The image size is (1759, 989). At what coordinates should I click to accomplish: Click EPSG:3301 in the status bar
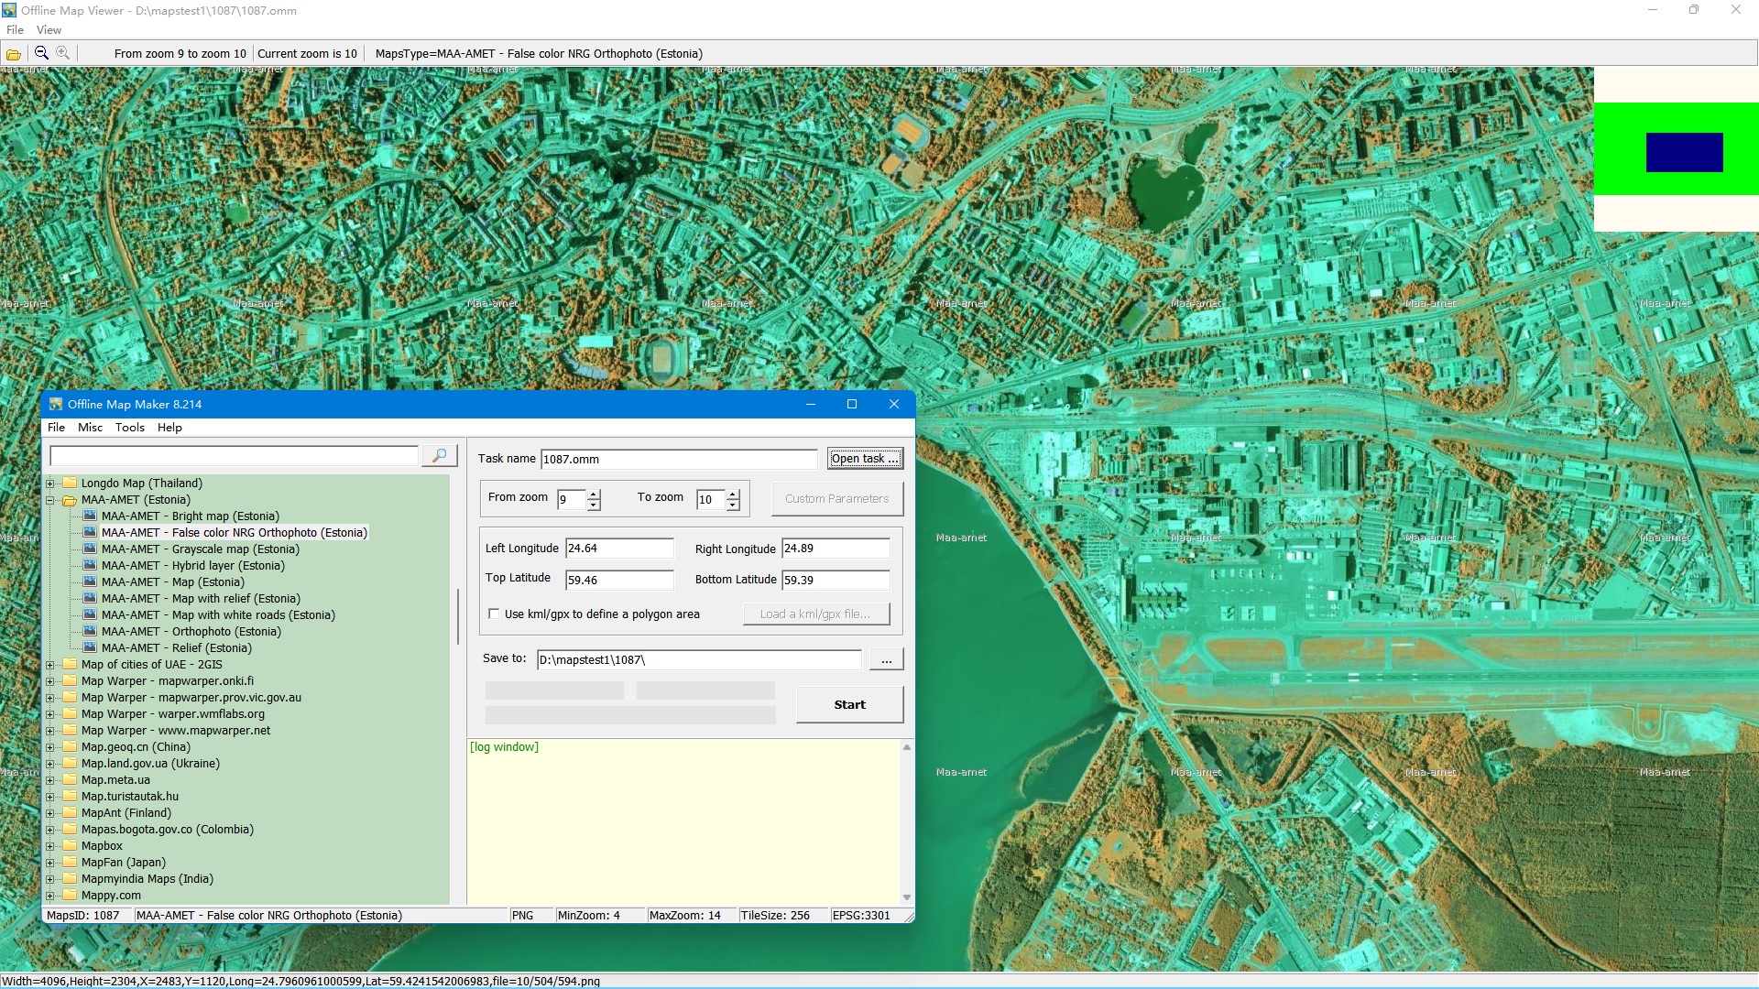861,916
